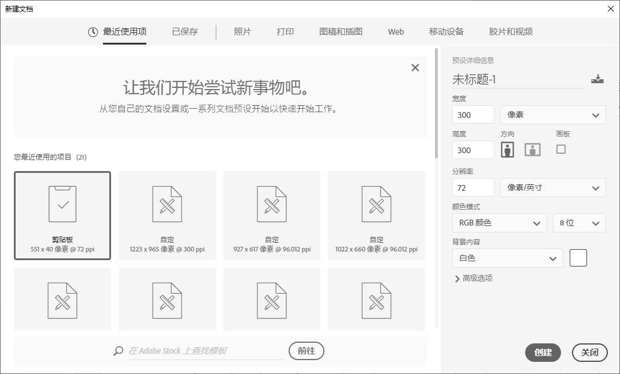Click the Adobe Stock search magnifier icon
The image size is (620, 374).
(119, 351)
